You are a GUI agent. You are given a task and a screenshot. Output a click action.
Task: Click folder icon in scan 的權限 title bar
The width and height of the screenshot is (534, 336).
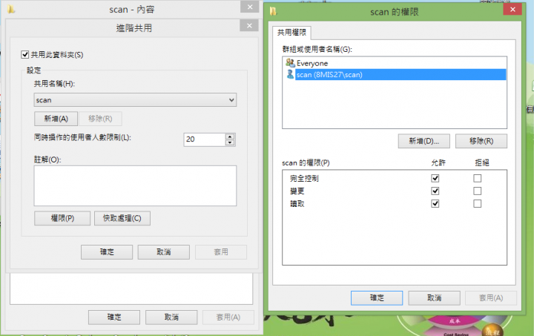(x=273, y=11)
